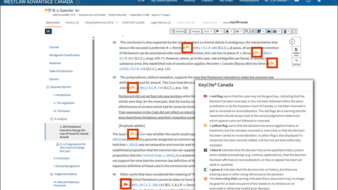This screenshot has width=338, height=190.
Task: Open Related docs side panel
Action: (x=296, y=51)
